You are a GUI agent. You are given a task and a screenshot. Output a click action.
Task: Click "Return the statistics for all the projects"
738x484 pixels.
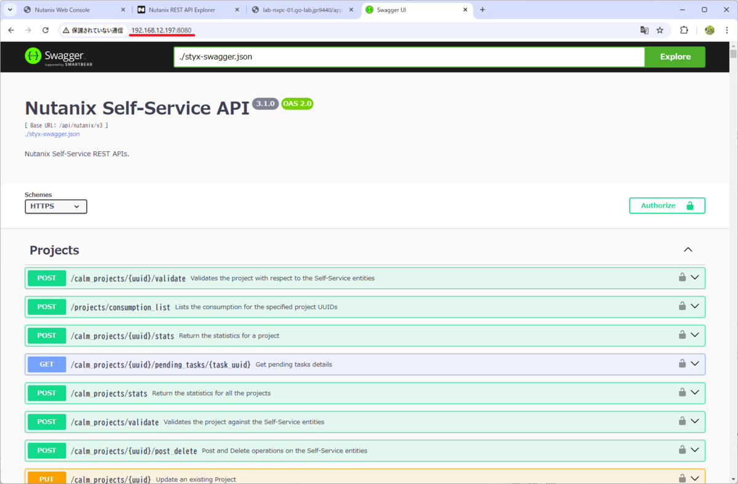coord(211,393)
